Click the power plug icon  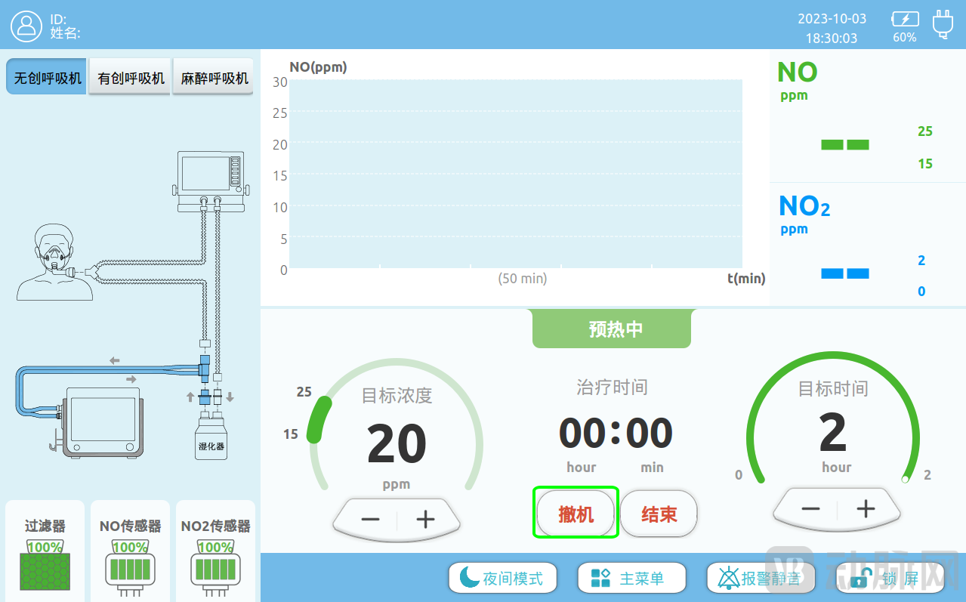pyautogui.click(x=943, y=24)
